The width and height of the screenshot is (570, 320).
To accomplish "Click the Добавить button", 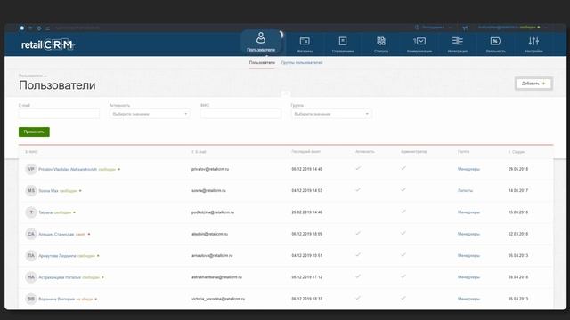I will [533, 84].
